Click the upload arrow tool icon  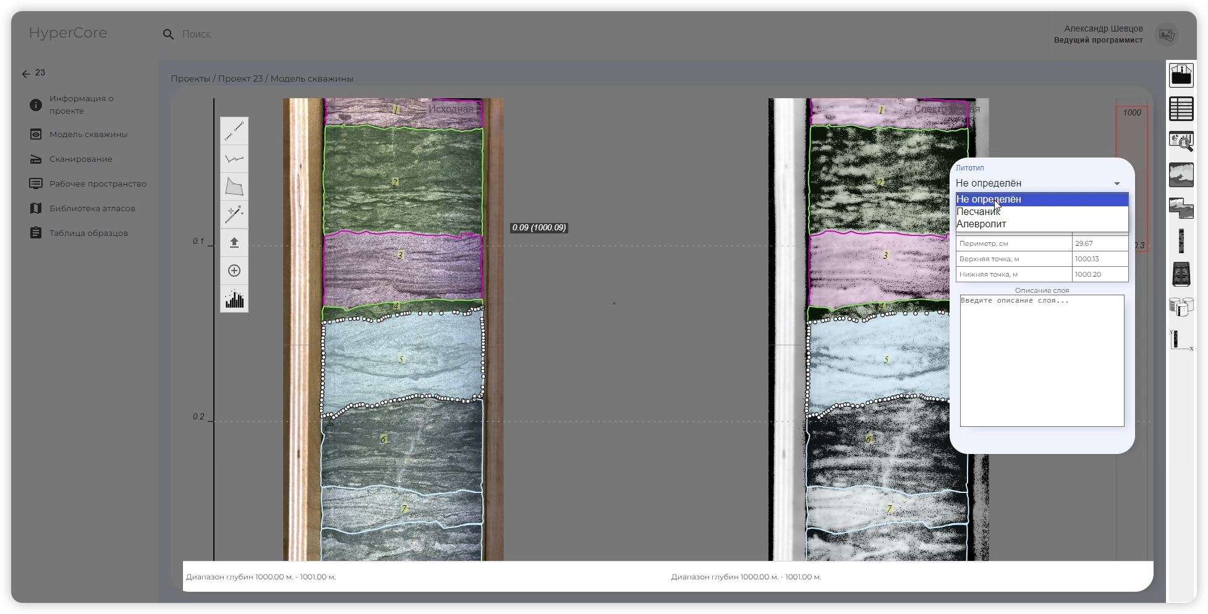(234, 243)
